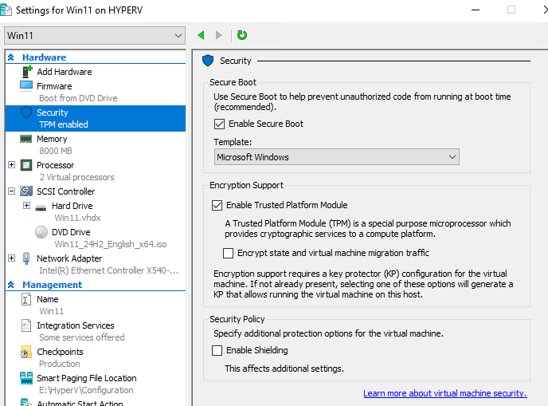Minimize the Settings window
The image size is (548, 406).
[x=476, y=10]
